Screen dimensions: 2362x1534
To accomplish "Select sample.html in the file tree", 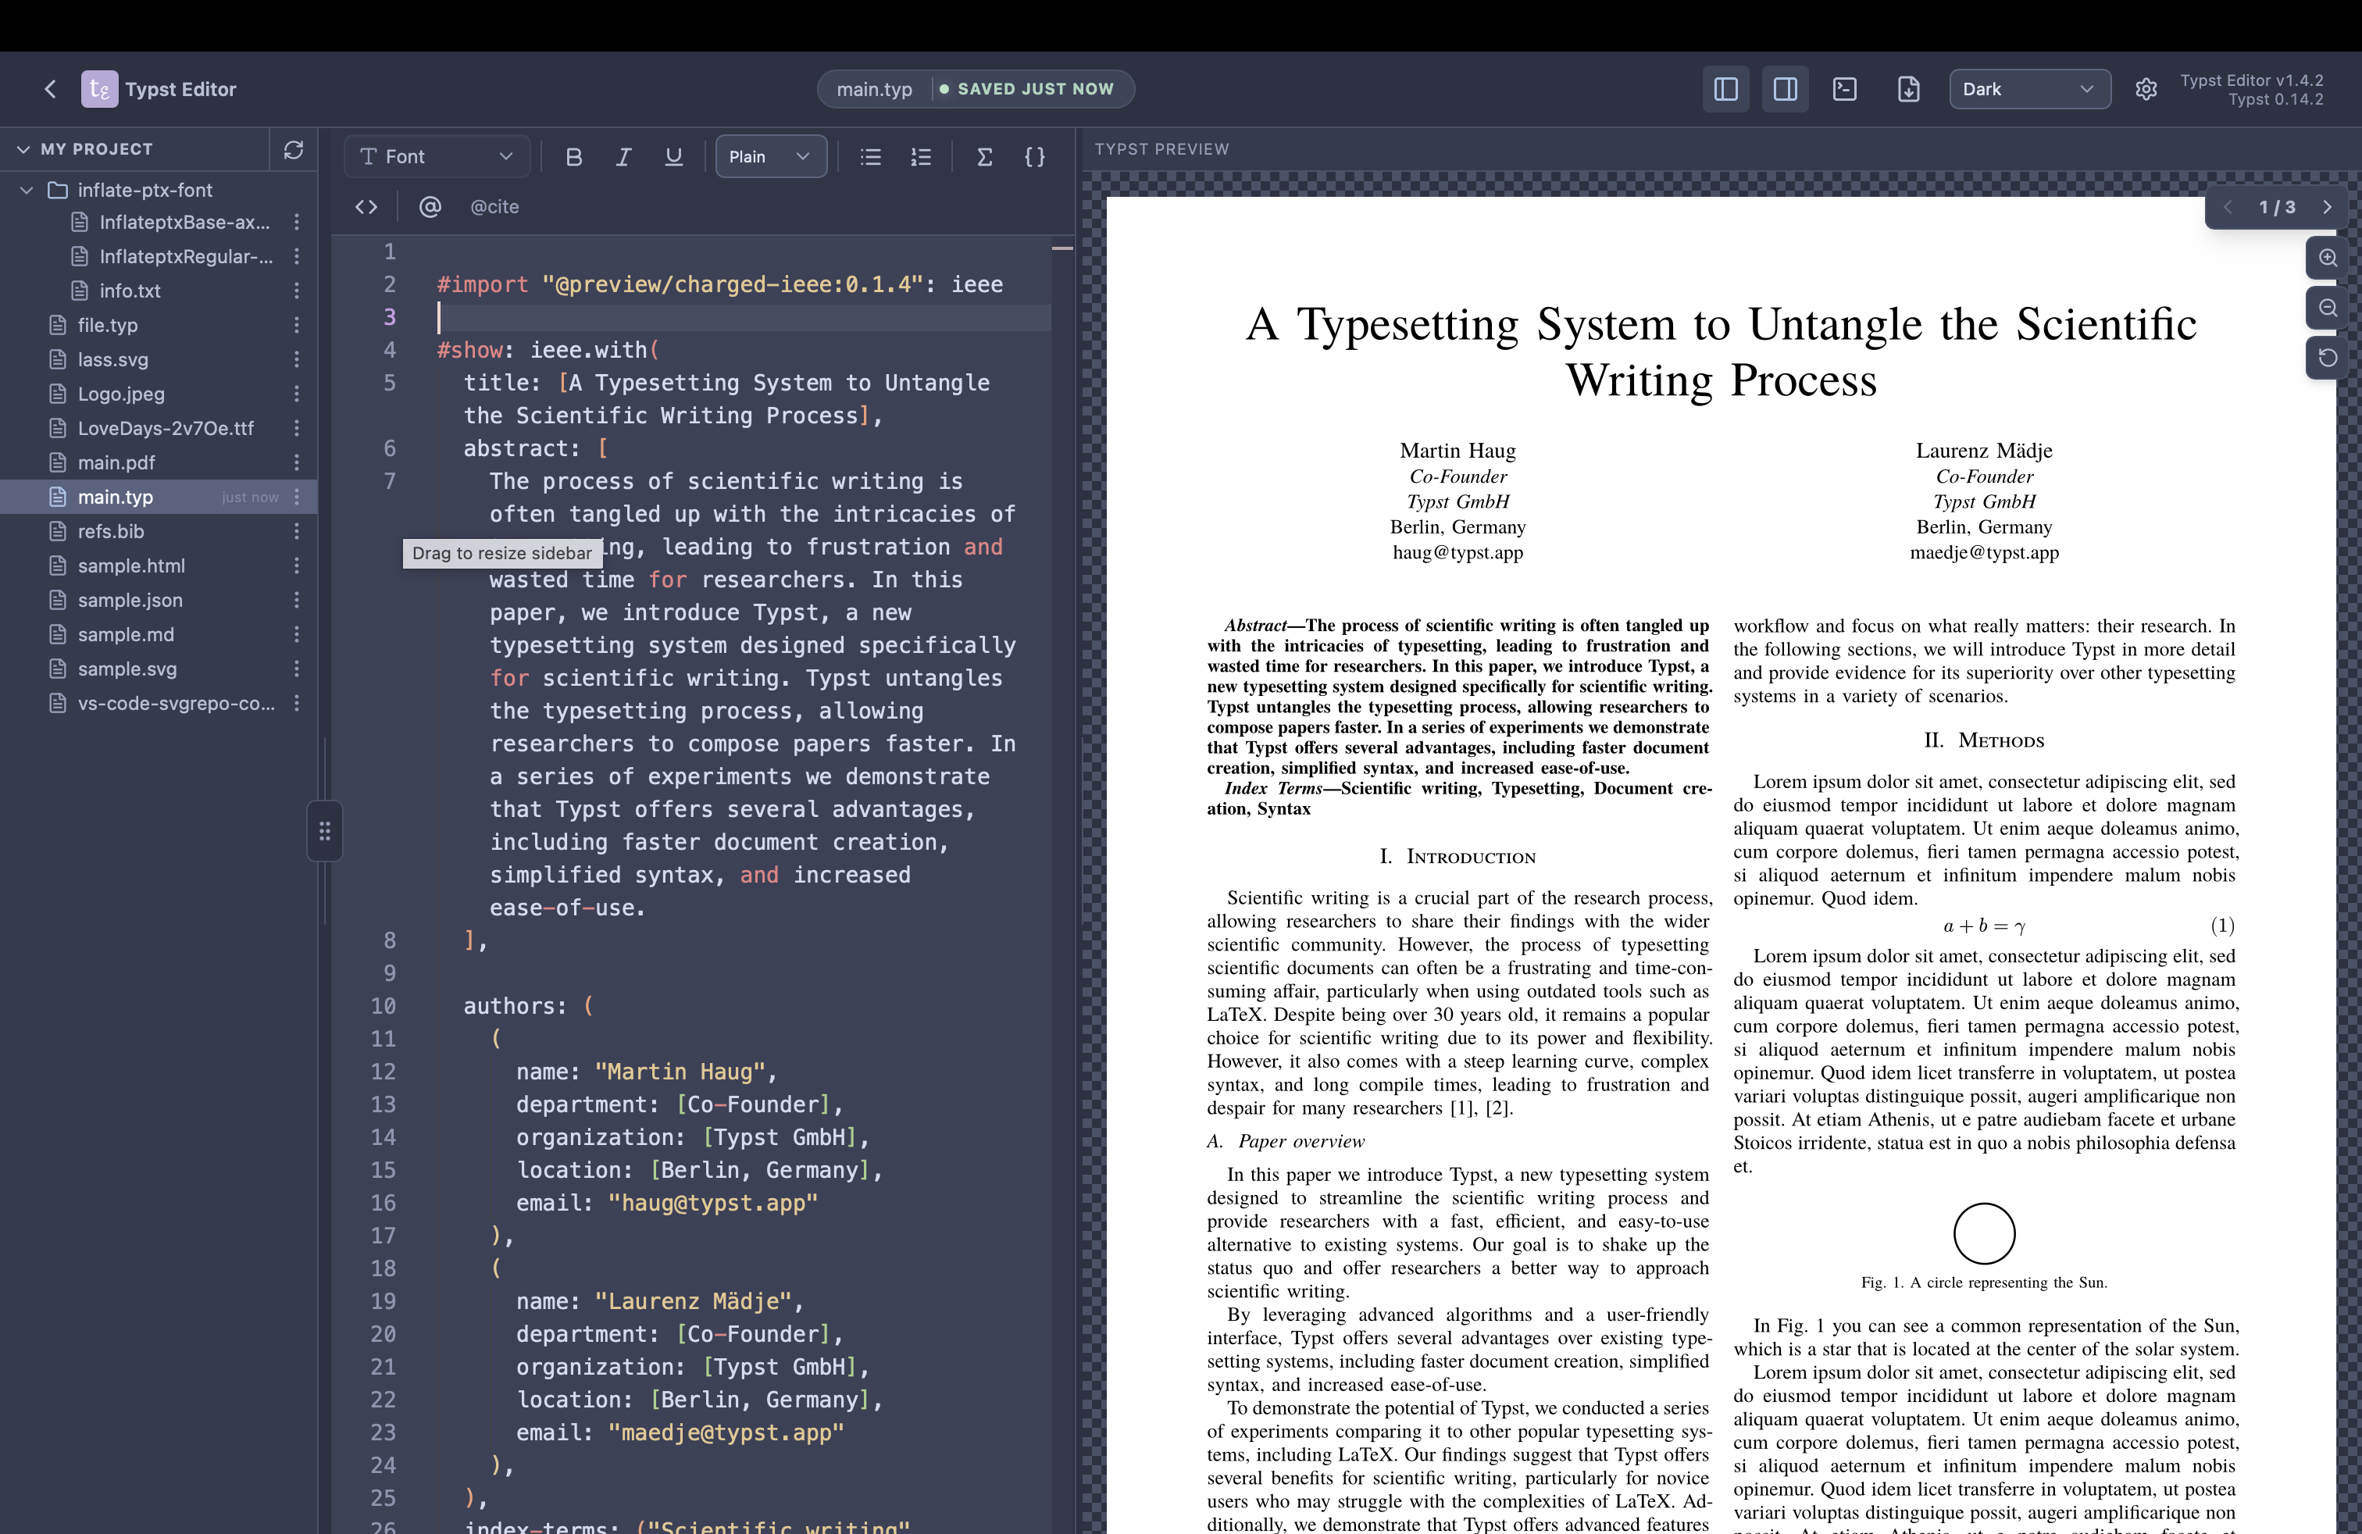I will point(132,565).
